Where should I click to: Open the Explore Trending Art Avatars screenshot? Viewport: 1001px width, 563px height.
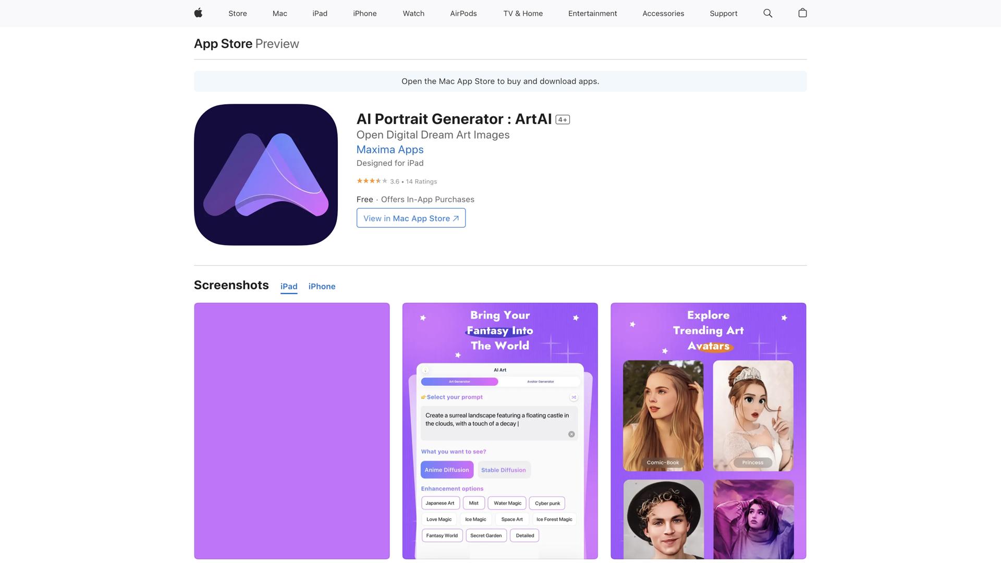coord(708,431)
